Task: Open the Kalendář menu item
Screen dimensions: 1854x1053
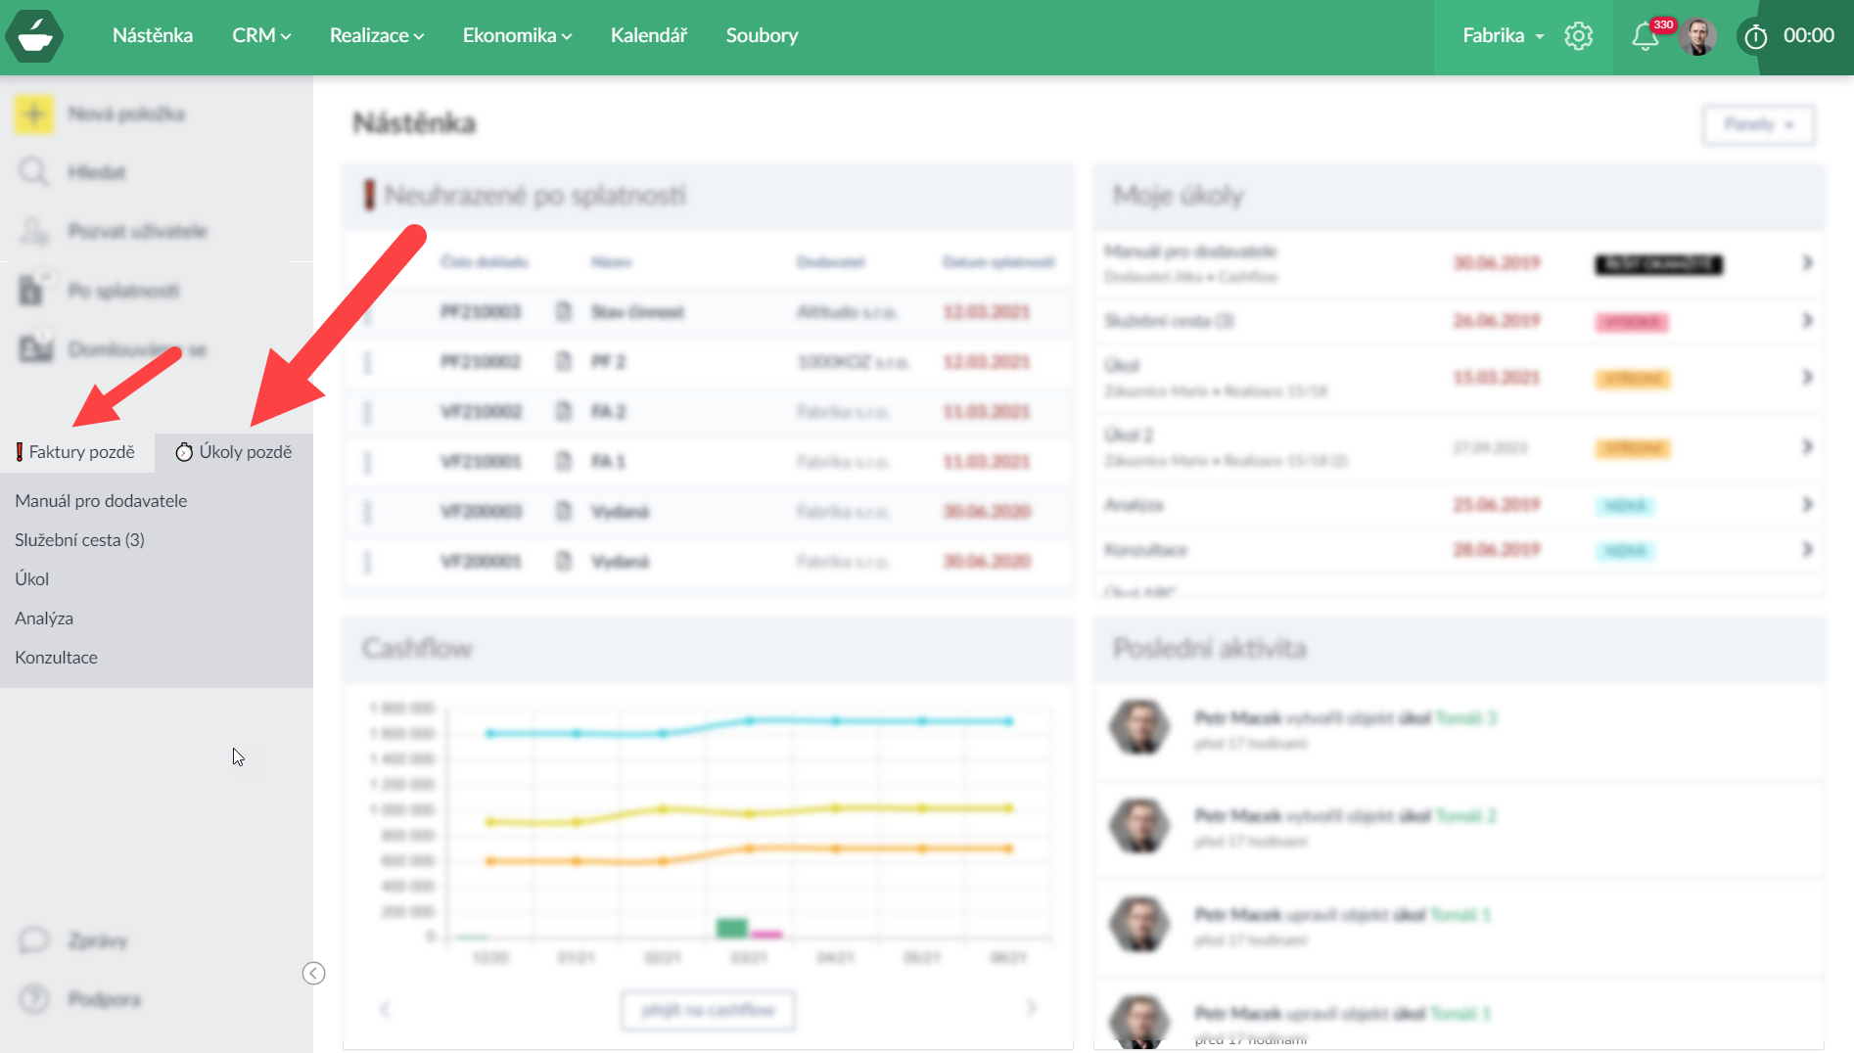Action: click(648, 35)
